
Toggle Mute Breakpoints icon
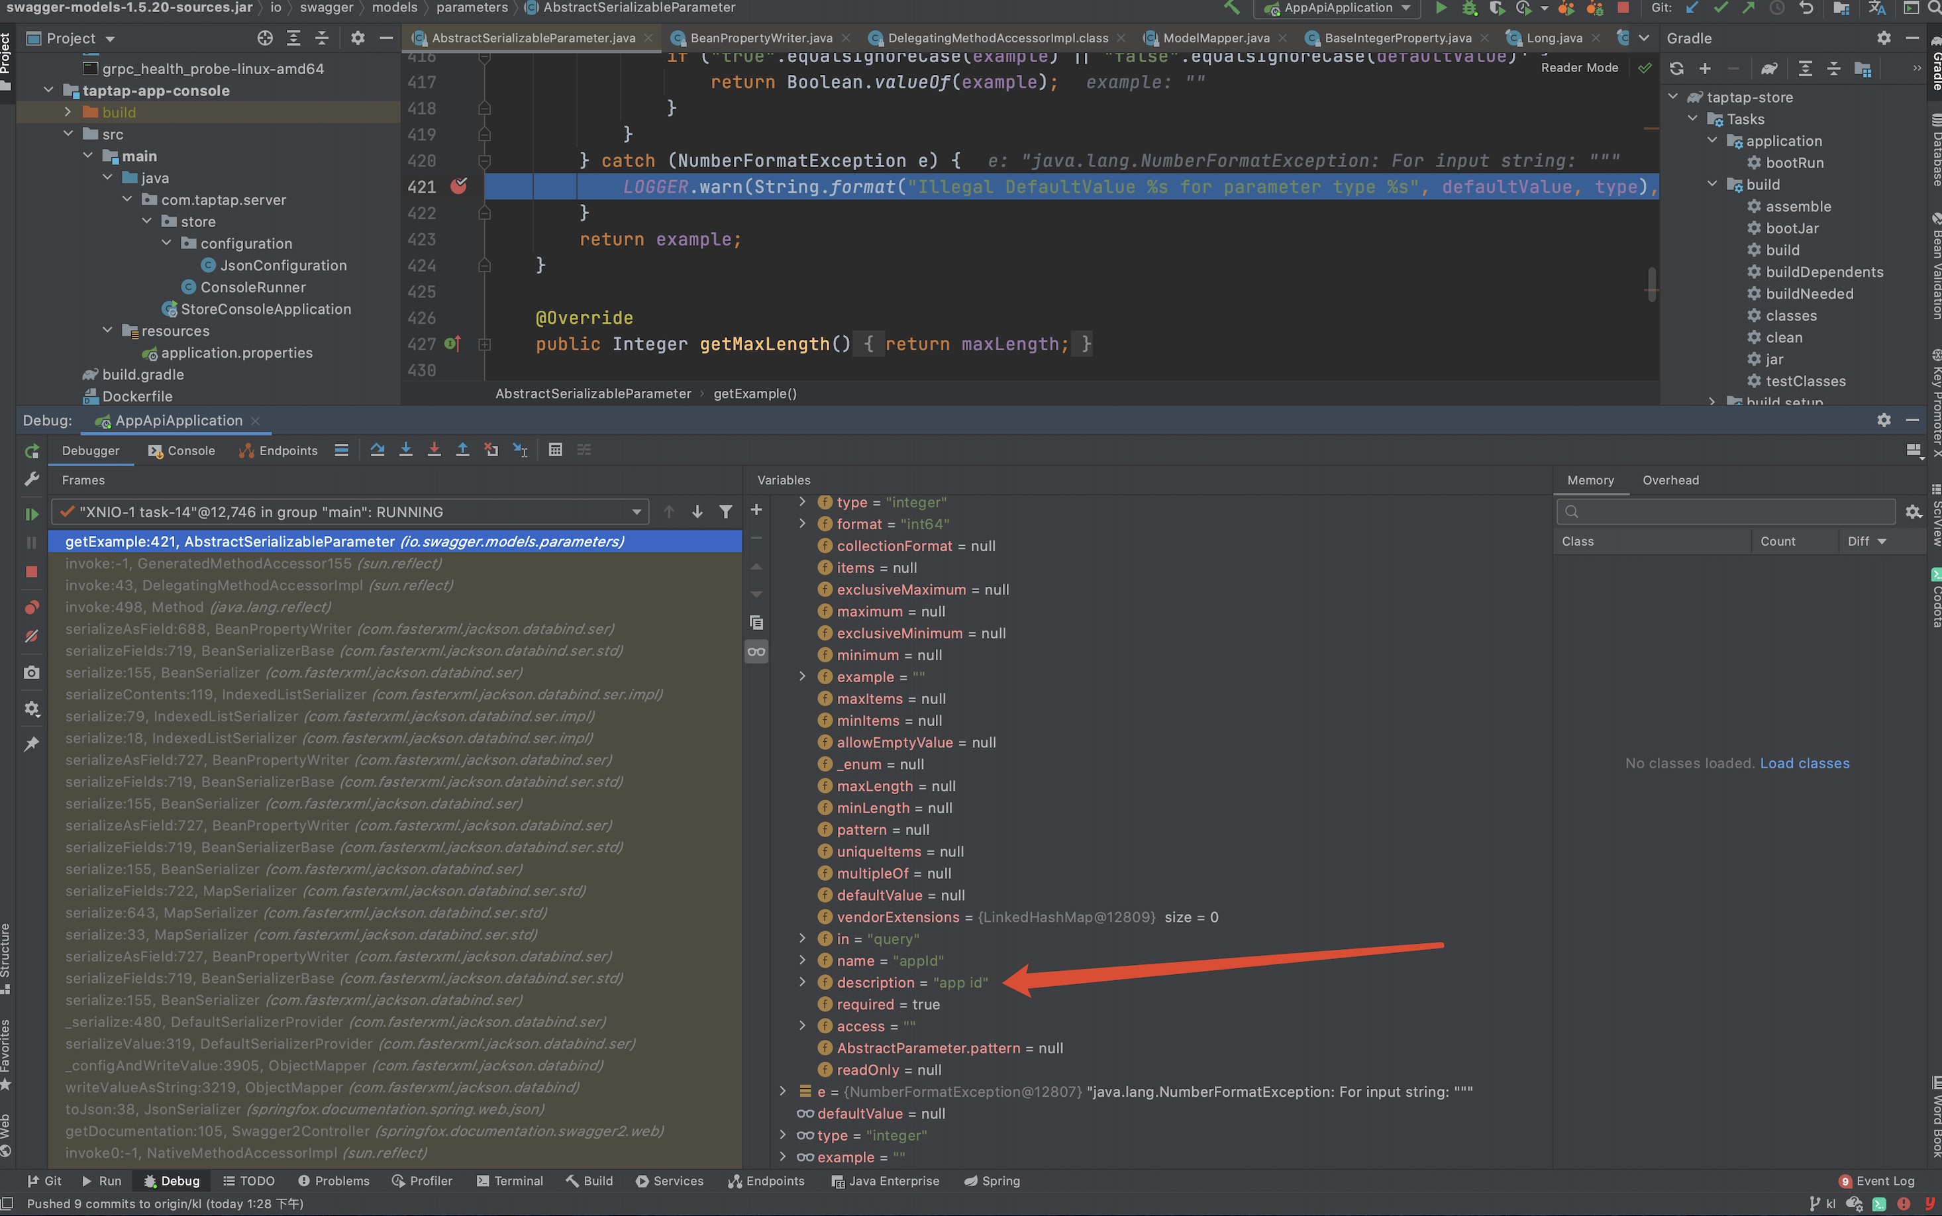coord(31,636)
